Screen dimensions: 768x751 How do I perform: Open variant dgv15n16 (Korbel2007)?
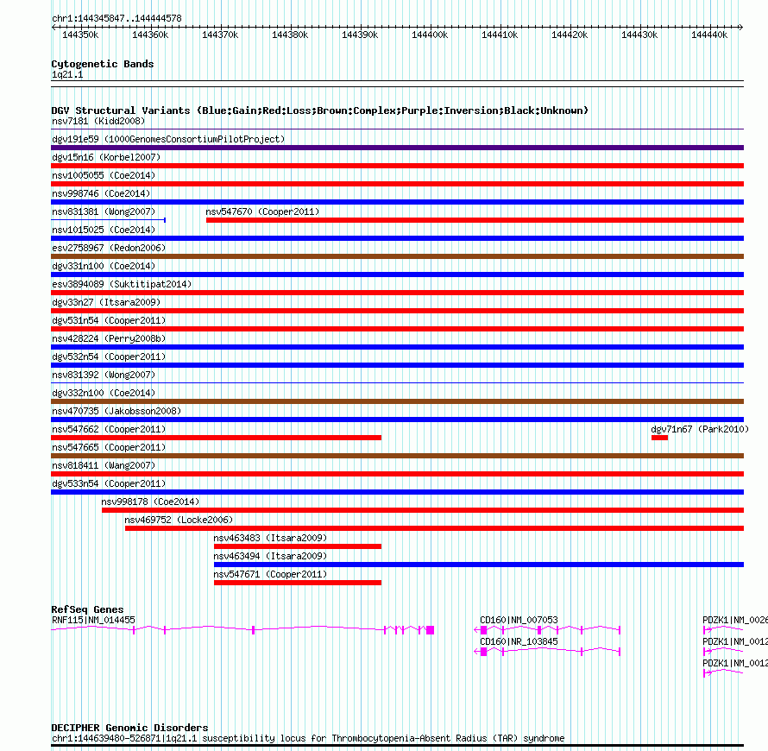point(106,157)
